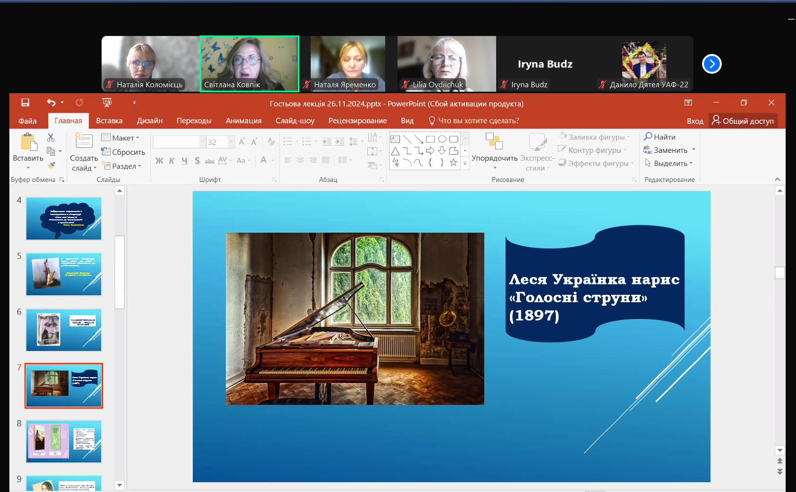The height and width of the screenshot is (492, 796).
Task: Choose the right arrow shape
Action: [x=430, y=151]
